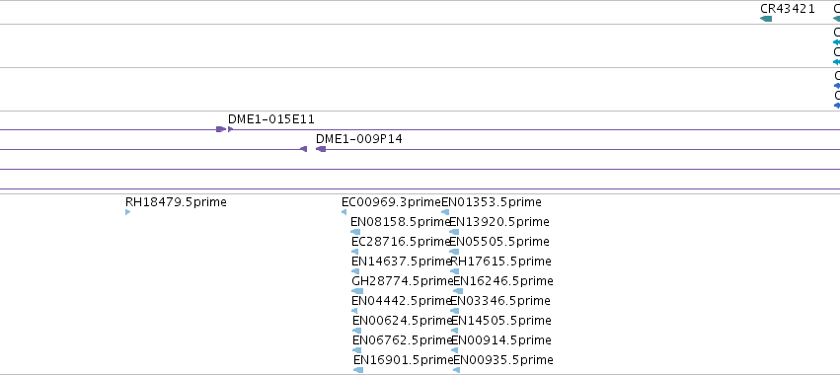Open the RH18479.5prime label
This screenshot has width=840, height=375.
point(176,202)
